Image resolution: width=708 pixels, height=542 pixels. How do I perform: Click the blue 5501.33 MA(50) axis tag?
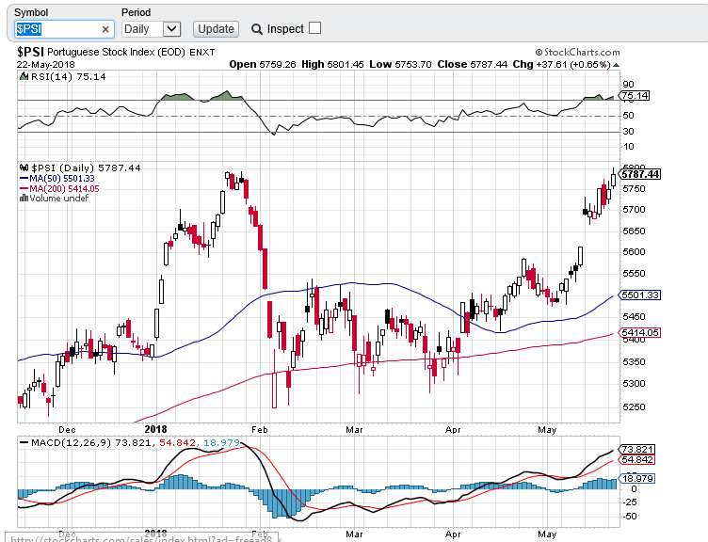[x=639, y=295]
